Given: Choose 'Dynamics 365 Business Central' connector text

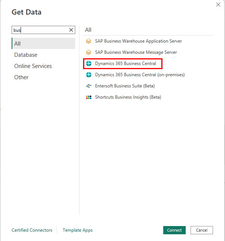Looking at the screenshot, I should [125, 64].
